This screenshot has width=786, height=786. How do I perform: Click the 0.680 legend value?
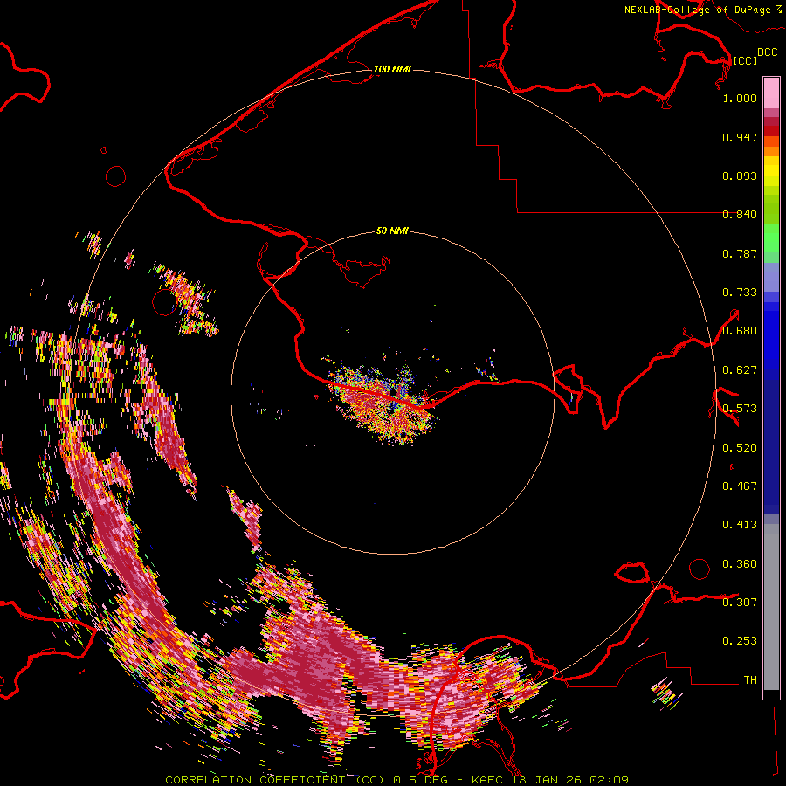[740, 331]
